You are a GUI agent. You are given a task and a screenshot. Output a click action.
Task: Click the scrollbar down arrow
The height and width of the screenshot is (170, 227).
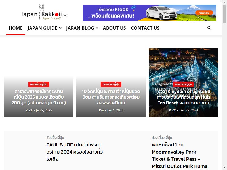click(224, 167)
